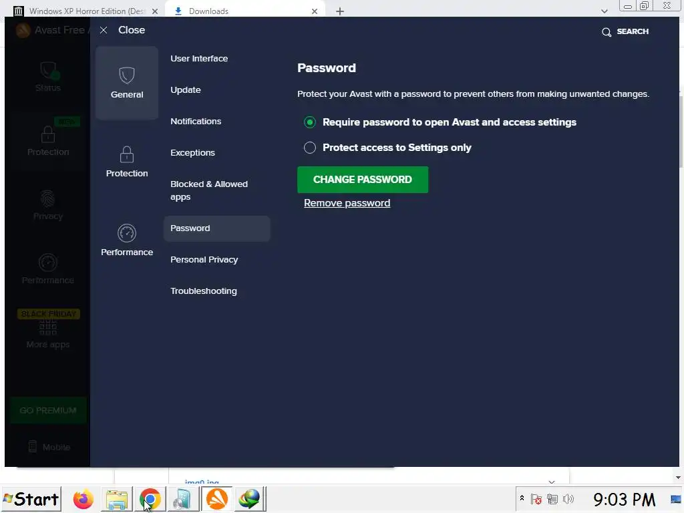This screenshot has width=684, height=513.
Task: Select Protect access to Settings only option
Action: pos(310,148)
